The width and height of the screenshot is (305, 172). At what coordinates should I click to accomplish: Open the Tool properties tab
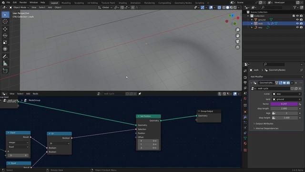245,71
